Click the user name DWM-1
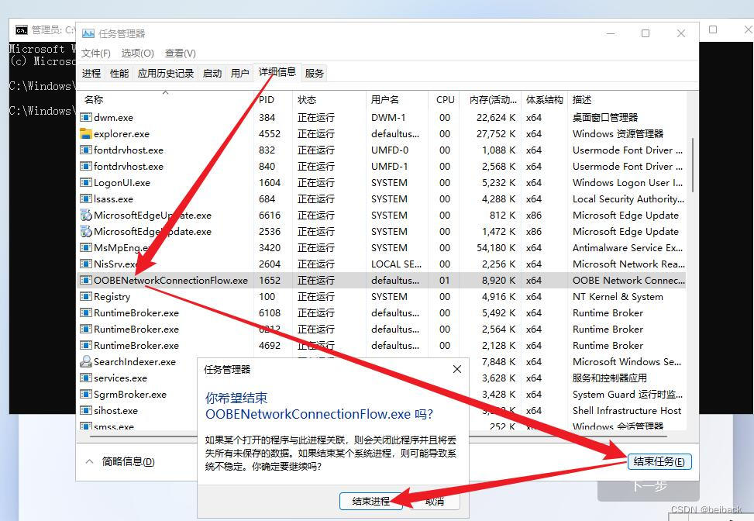Viewport: 754px width, 521px height. coord(388,117)
